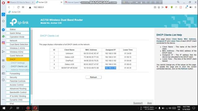Open Guest Network menu
The width and height of the screenshot is (198, 111).
click(x=18, y=55)
